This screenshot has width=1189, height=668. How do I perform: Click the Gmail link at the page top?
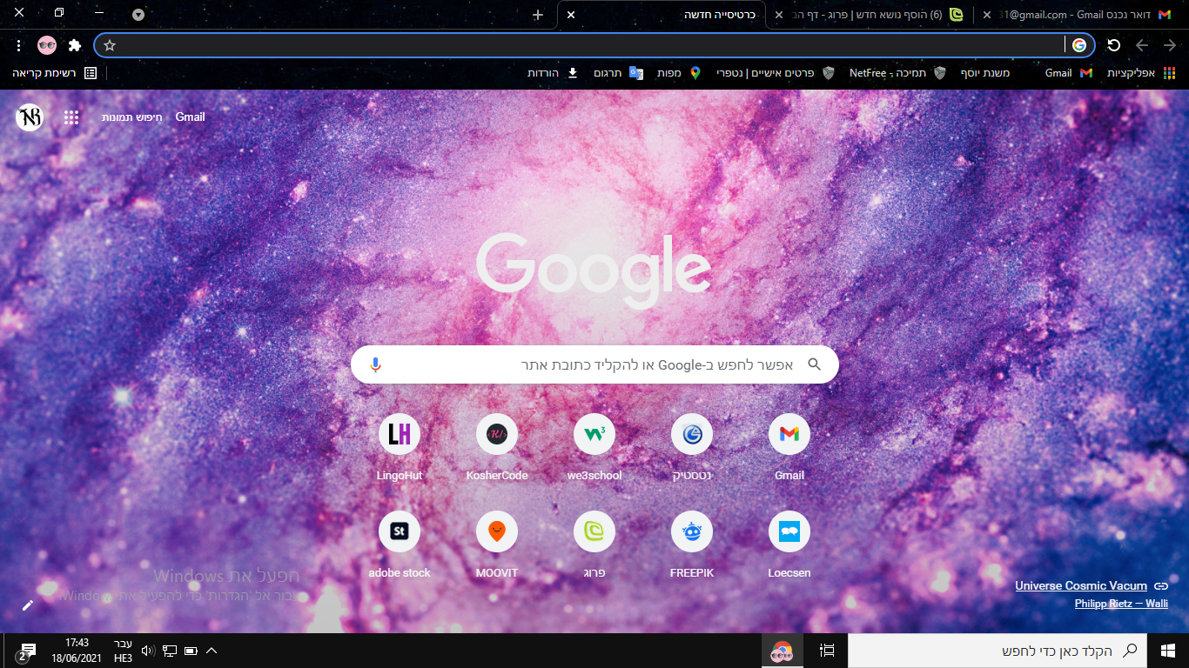pyautogui.click(x=190, y=117)
